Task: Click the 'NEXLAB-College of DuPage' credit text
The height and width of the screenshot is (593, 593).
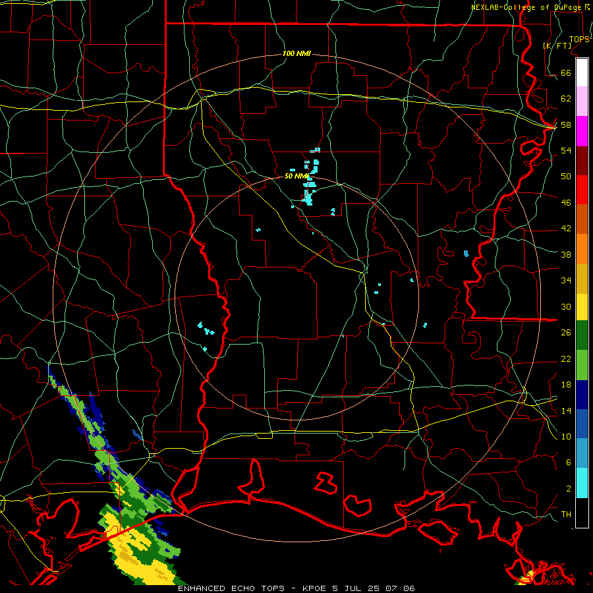Action: (x=527, y=7)
